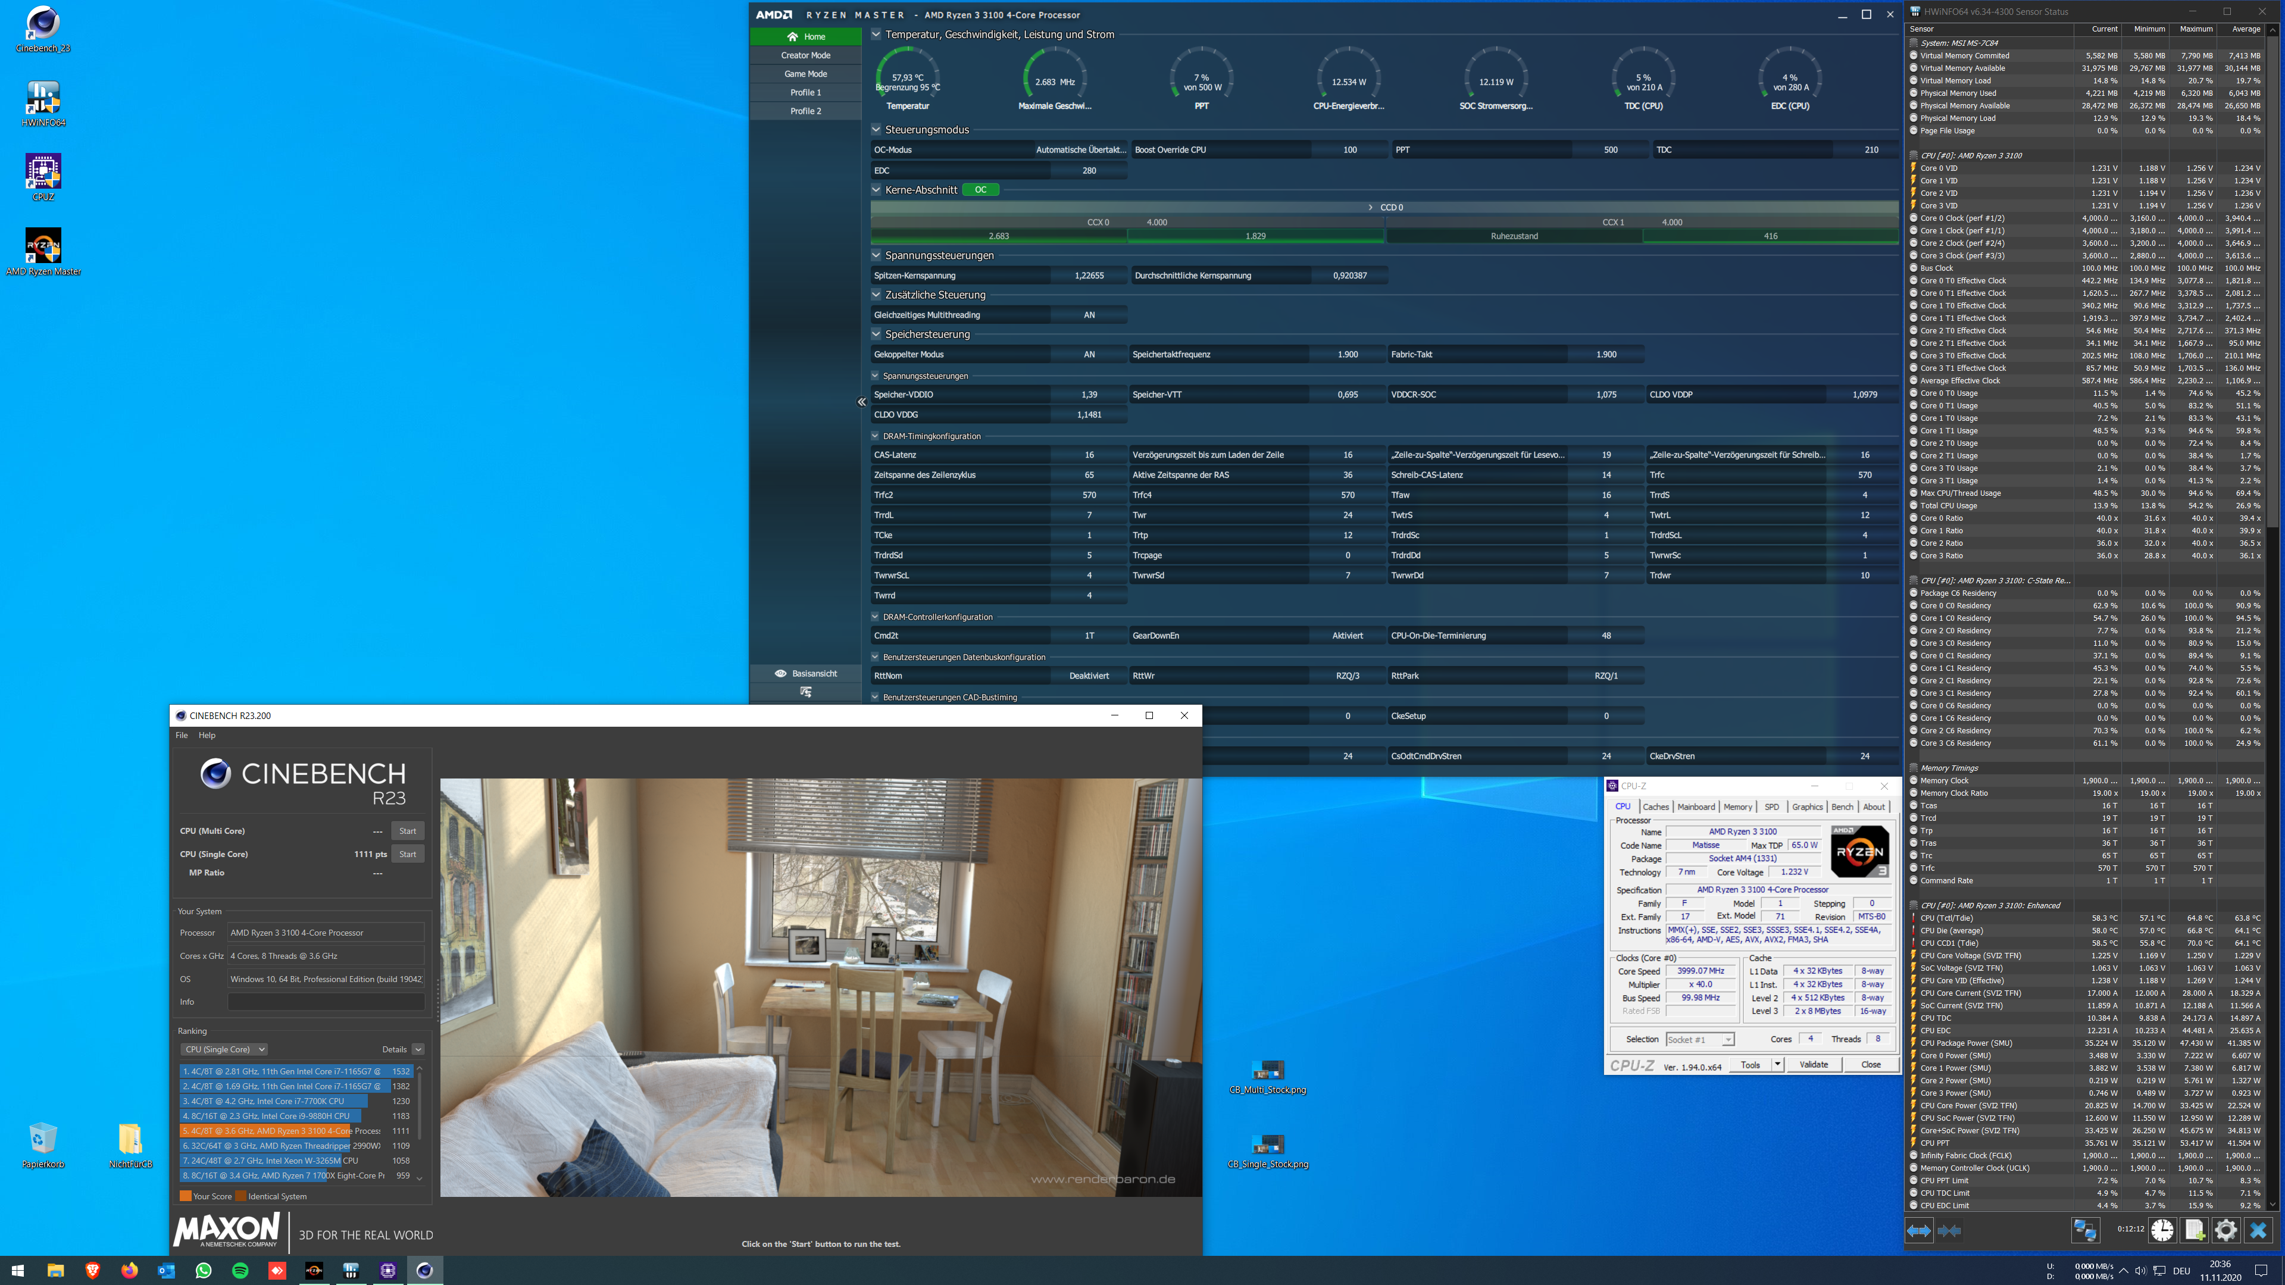Collapse the Steuerungsmodus section
Viewport: 2285px width, 1285px height.
(876, 130)
